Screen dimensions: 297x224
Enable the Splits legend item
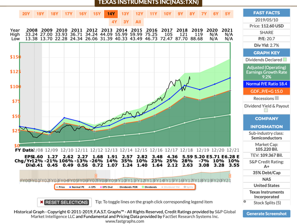pyautogui.click(x=188, y=187)
